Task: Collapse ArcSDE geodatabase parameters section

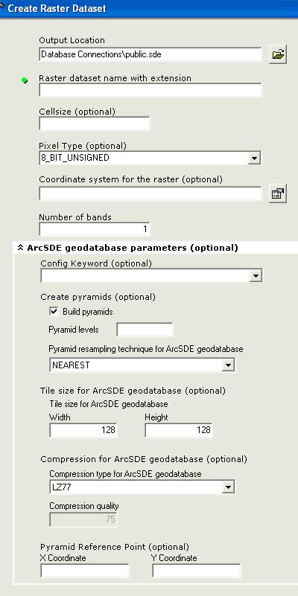Action: [x=20, y=248]
